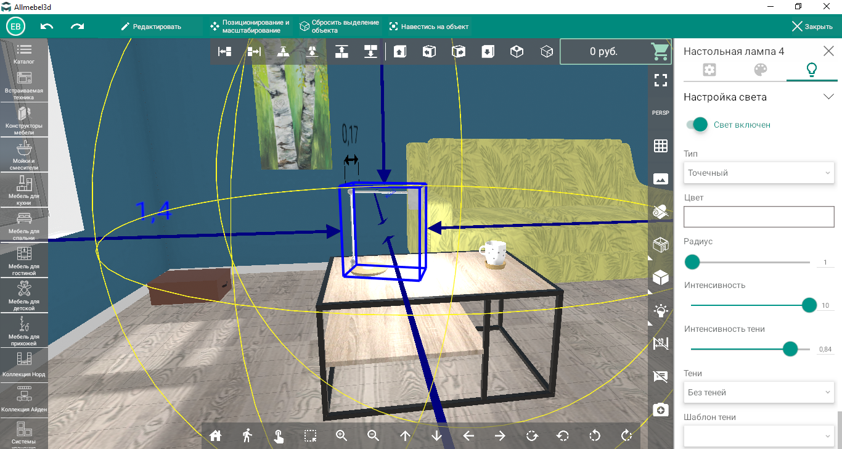Close the Настольная лампа 4 panel
842x449 pixels.
pos(828,51)
